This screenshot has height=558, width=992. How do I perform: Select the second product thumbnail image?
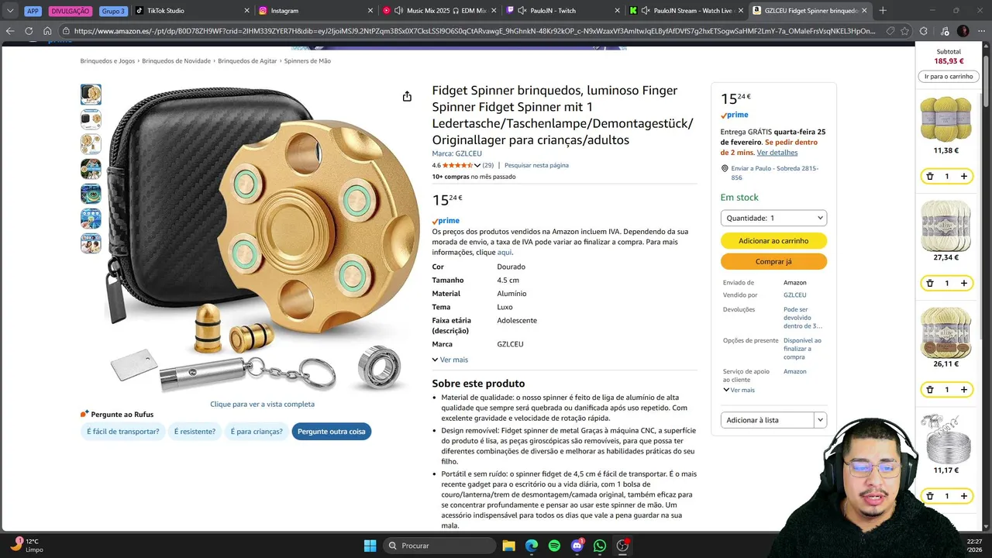(91, 119)
